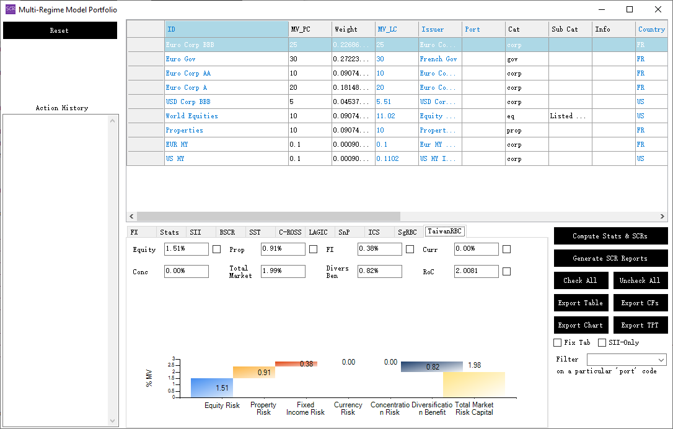Open the C-ROSS tab
673x429 pixels.
coord(290,232)
